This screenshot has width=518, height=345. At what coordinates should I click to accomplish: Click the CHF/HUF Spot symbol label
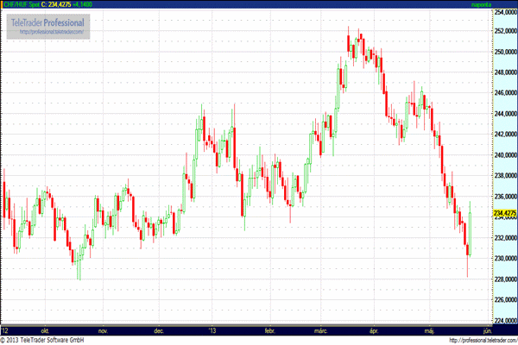(x=22, y=6)
